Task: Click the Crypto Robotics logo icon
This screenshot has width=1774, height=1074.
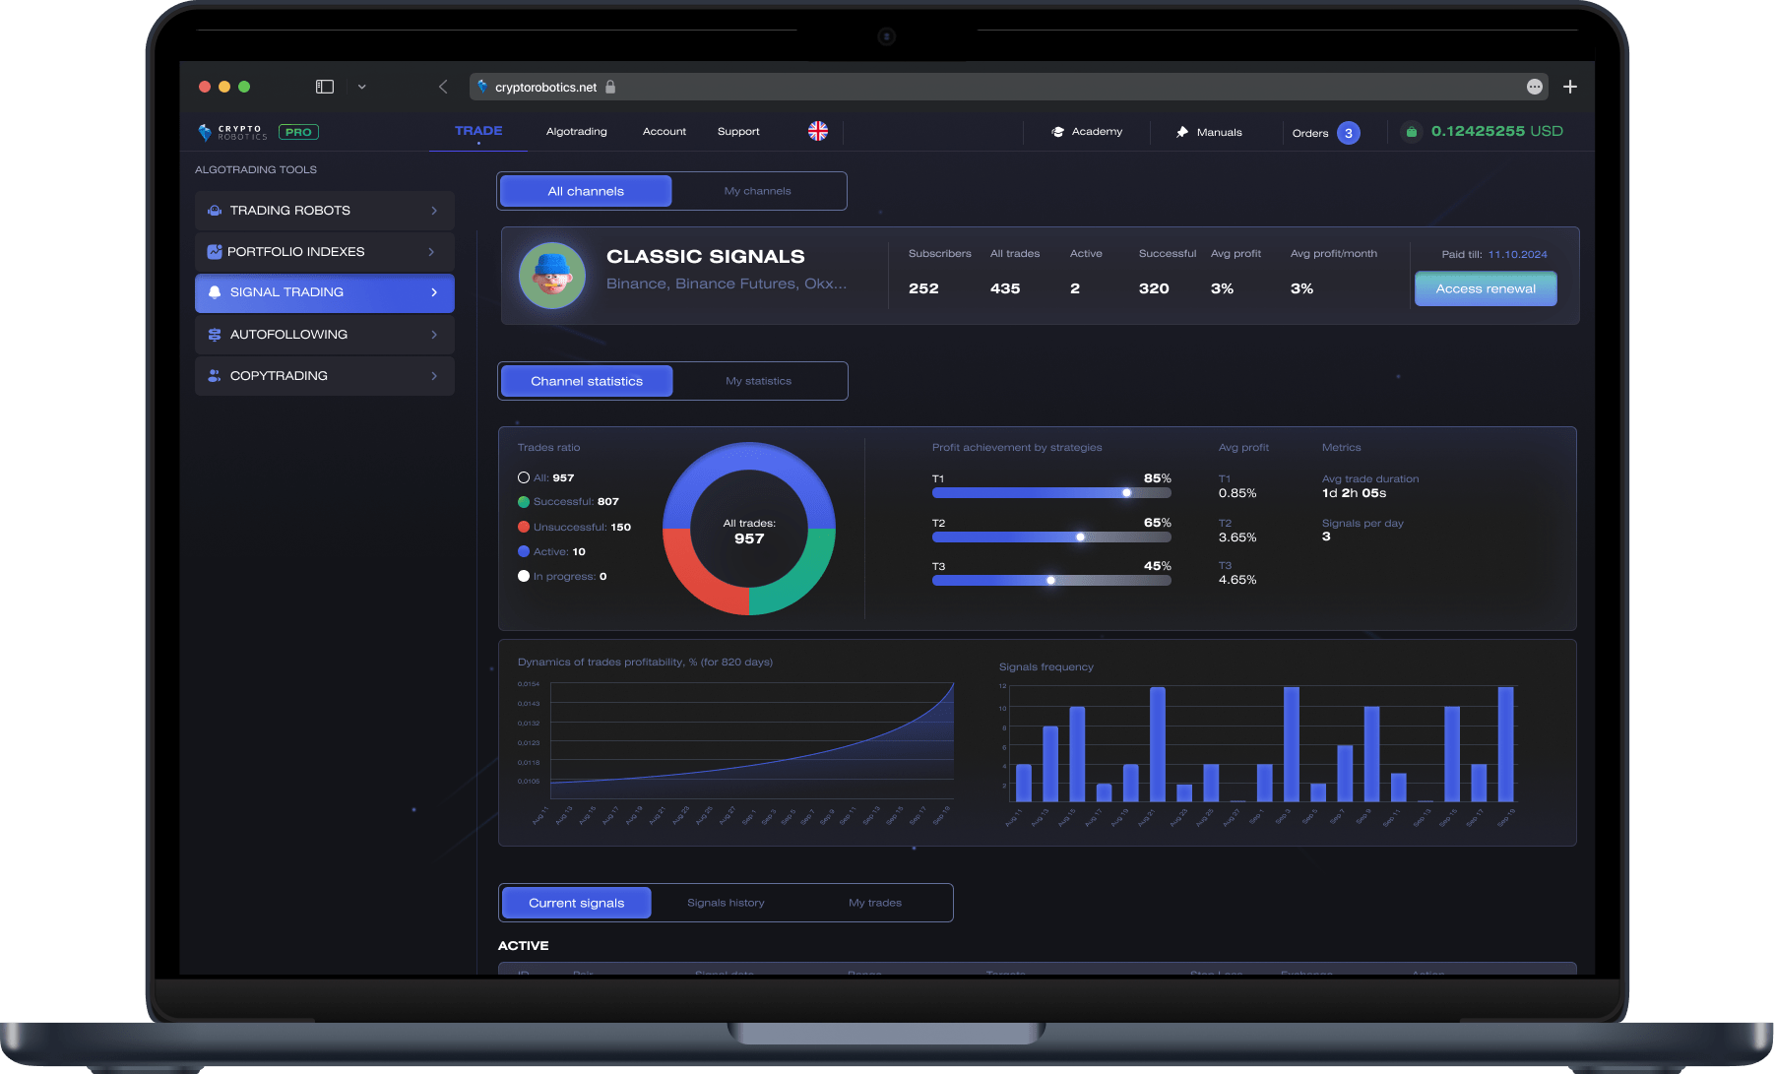Action: coord(205,132)
